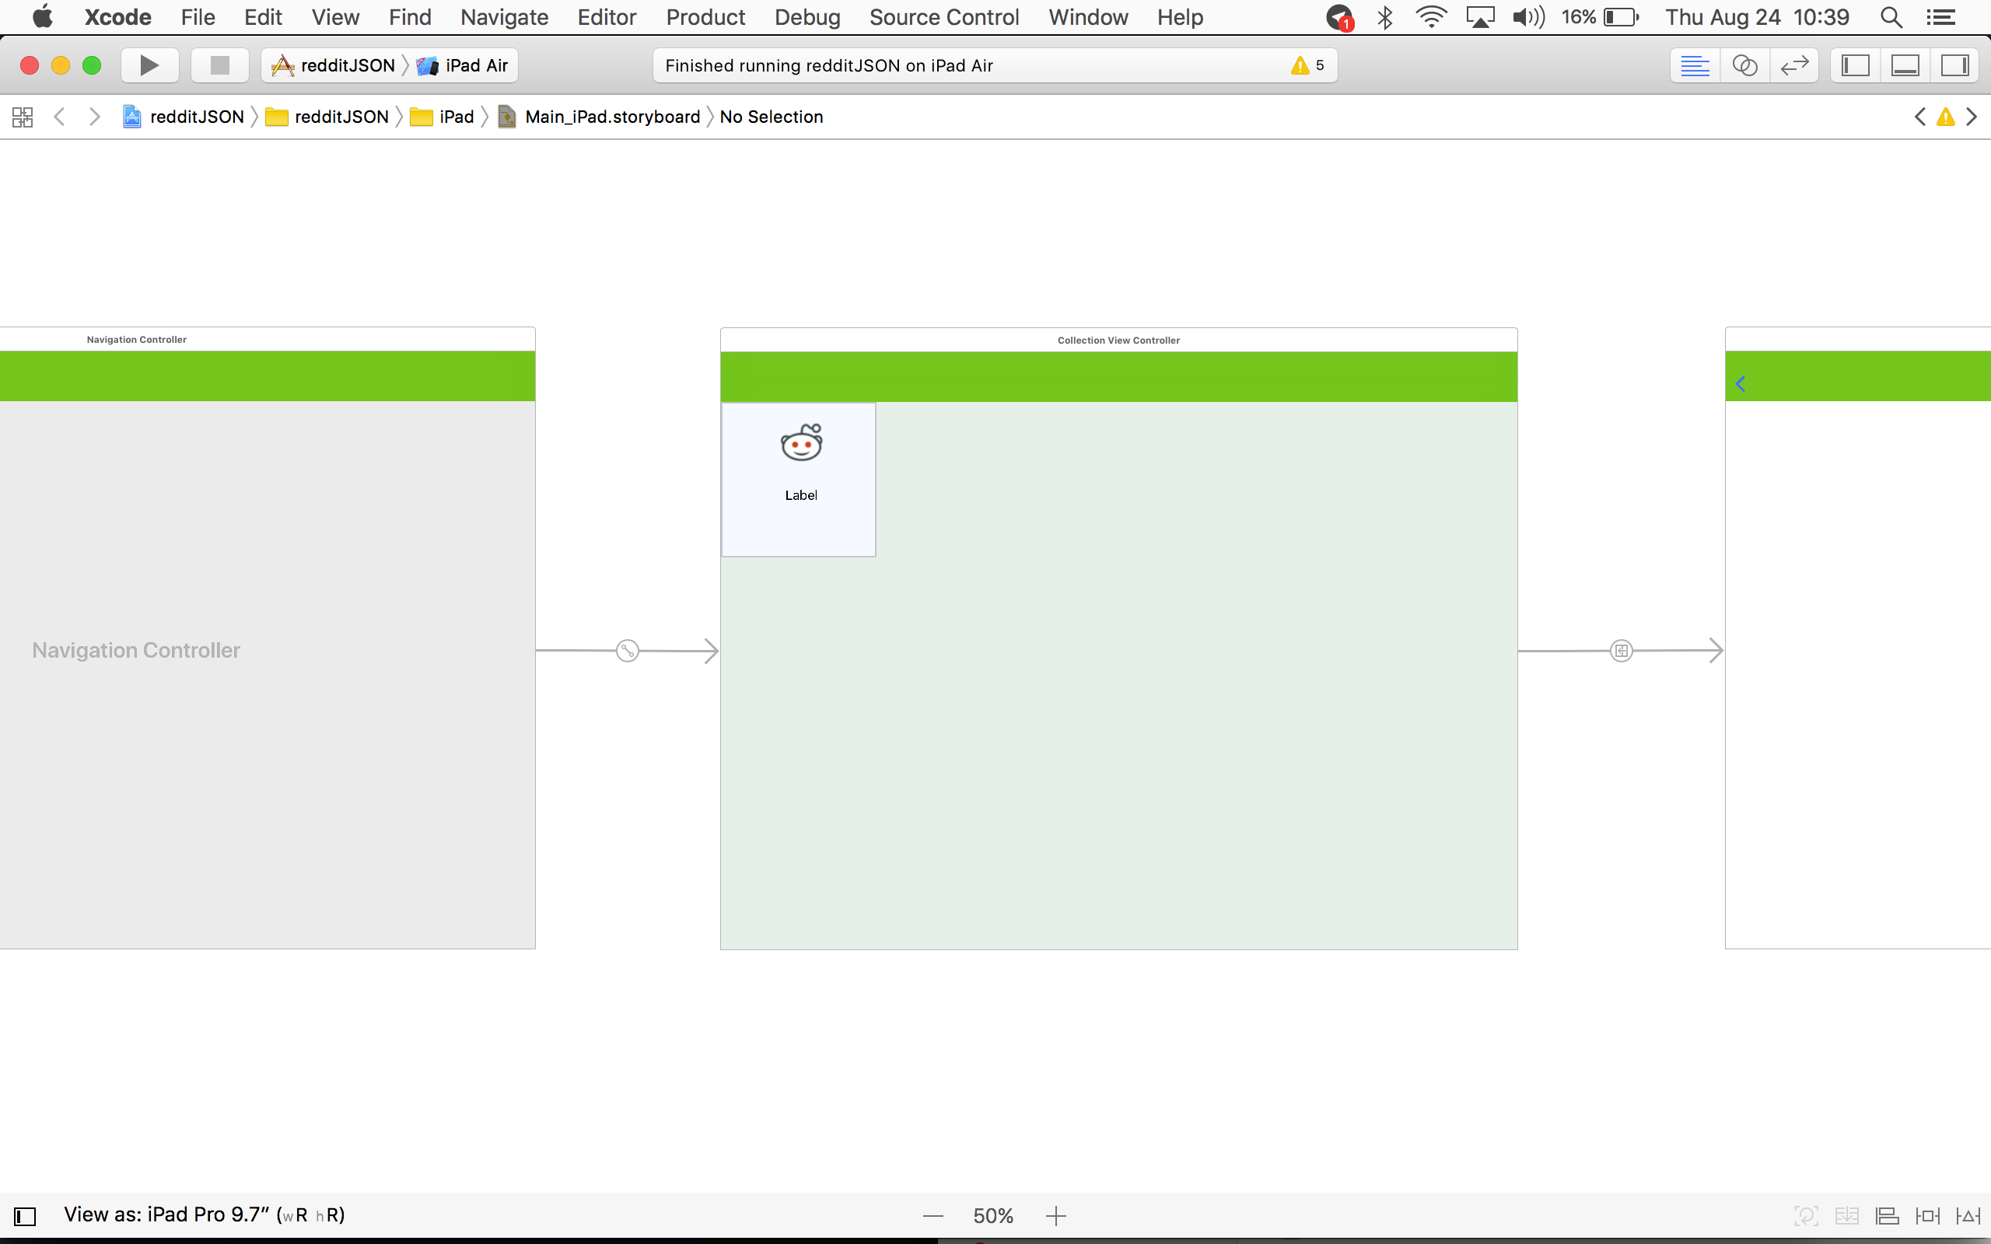Zoom in with the plus button
Screen dimensions: 1991x1244
1055,1215
